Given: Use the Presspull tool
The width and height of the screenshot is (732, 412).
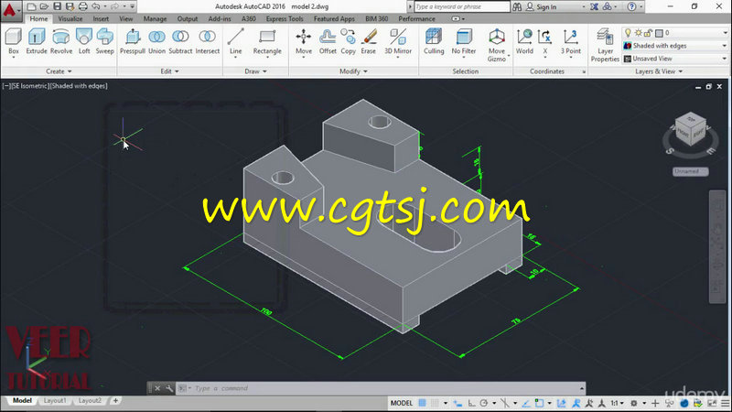Looking at the screenshot, I should pos(133,41).
